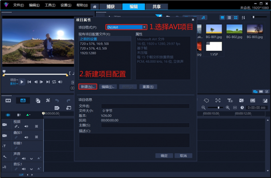Expand the 音乐1 track options chevron
Viewport: 271px width, 178px height.
(x=31, y=169)
